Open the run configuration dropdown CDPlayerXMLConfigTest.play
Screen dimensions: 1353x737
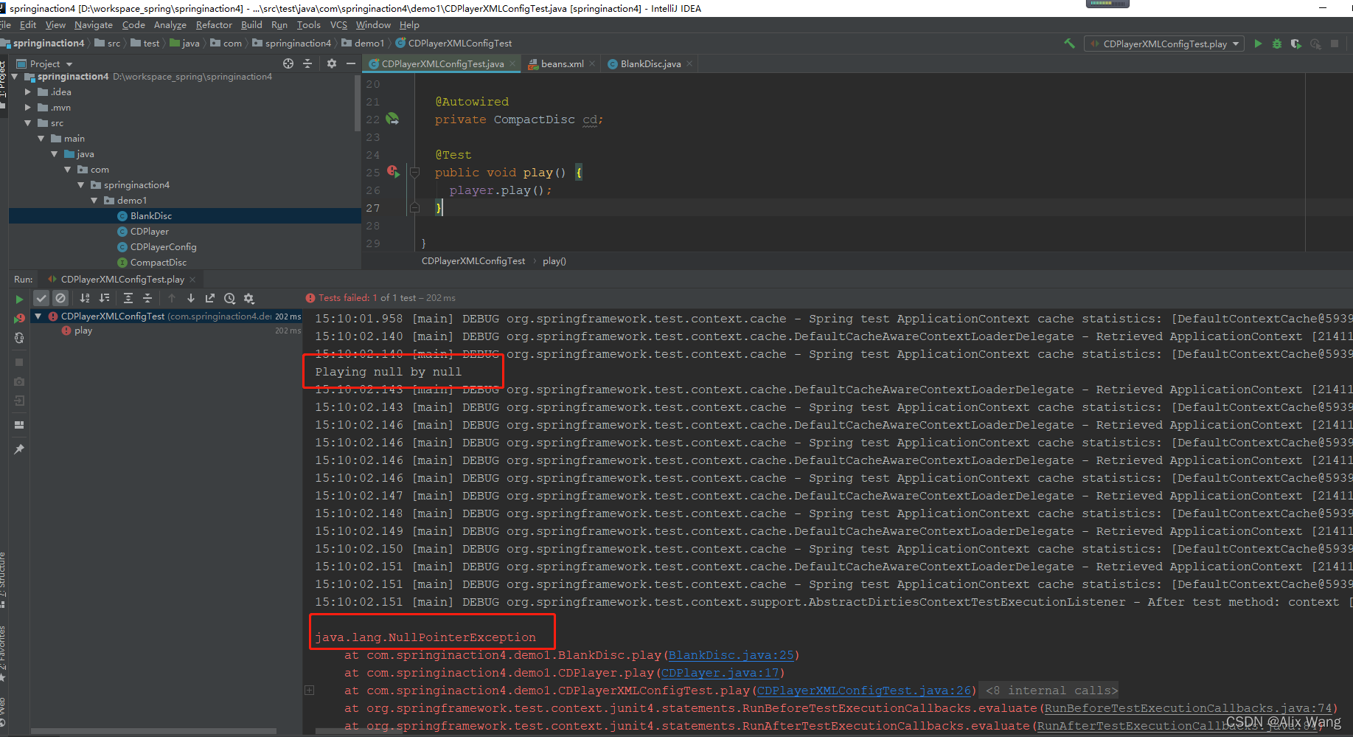point(1164,44)
